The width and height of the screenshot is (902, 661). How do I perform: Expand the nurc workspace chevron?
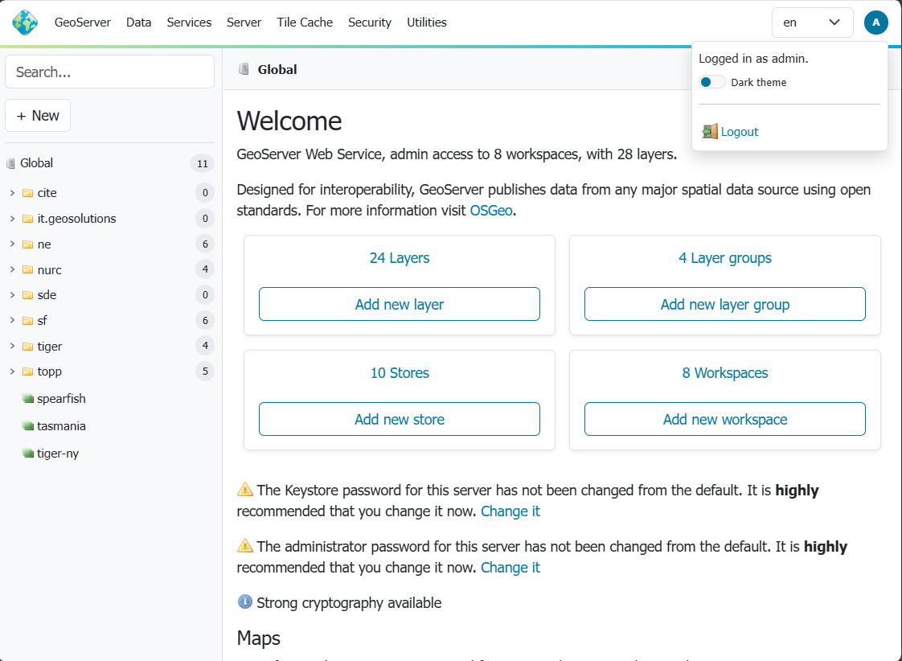12,269
